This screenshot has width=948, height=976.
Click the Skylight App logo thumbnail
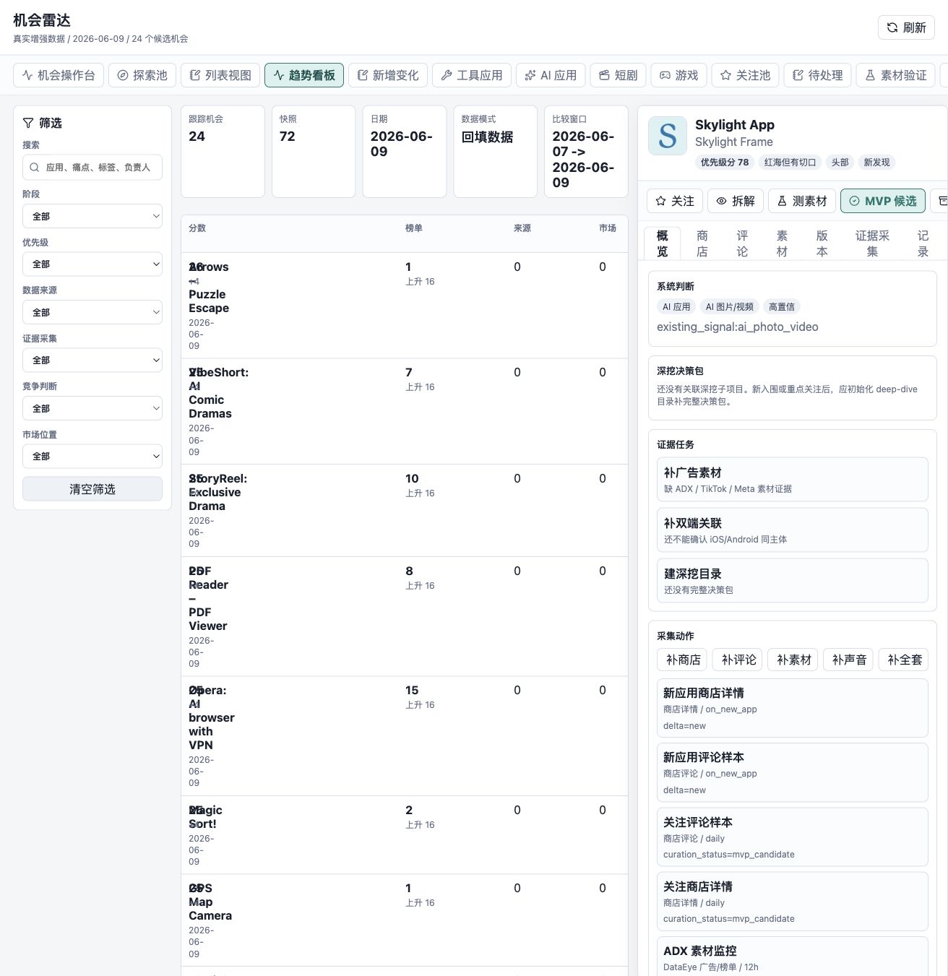(x=668, y=136)
